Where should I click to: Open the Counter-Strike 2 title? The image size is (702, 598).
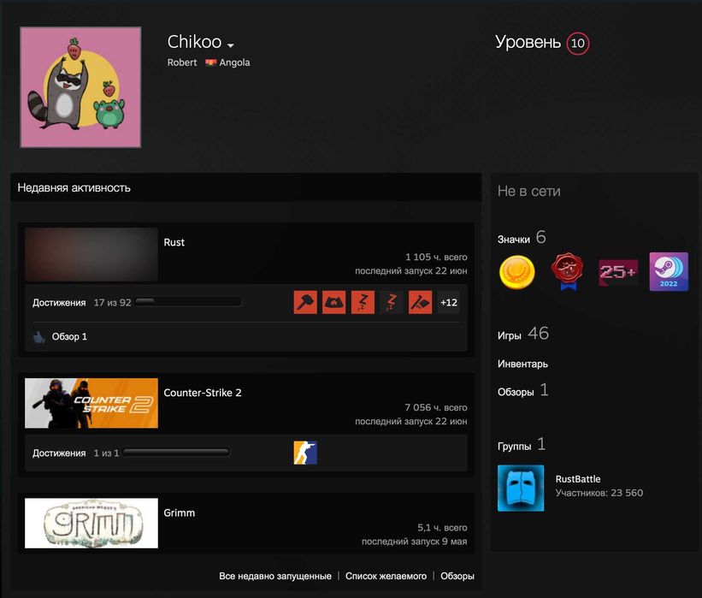click(x=203, y=393)
